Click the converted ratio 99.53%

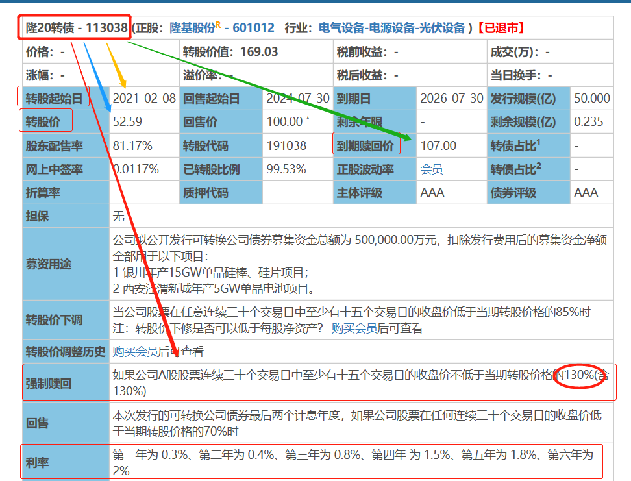(x=286, y=169)
